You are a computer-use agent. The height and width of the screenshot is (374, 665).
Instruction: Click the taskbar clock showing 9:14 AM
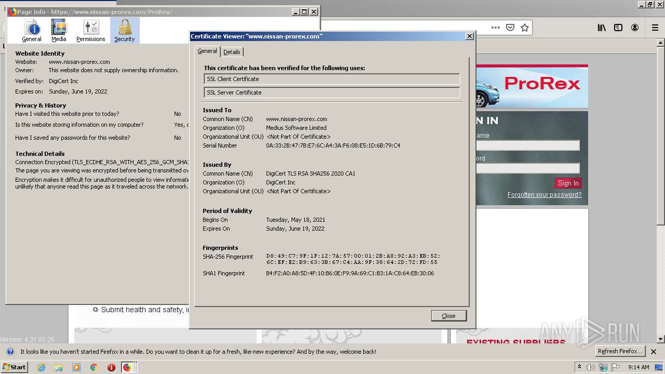point(639,367)
